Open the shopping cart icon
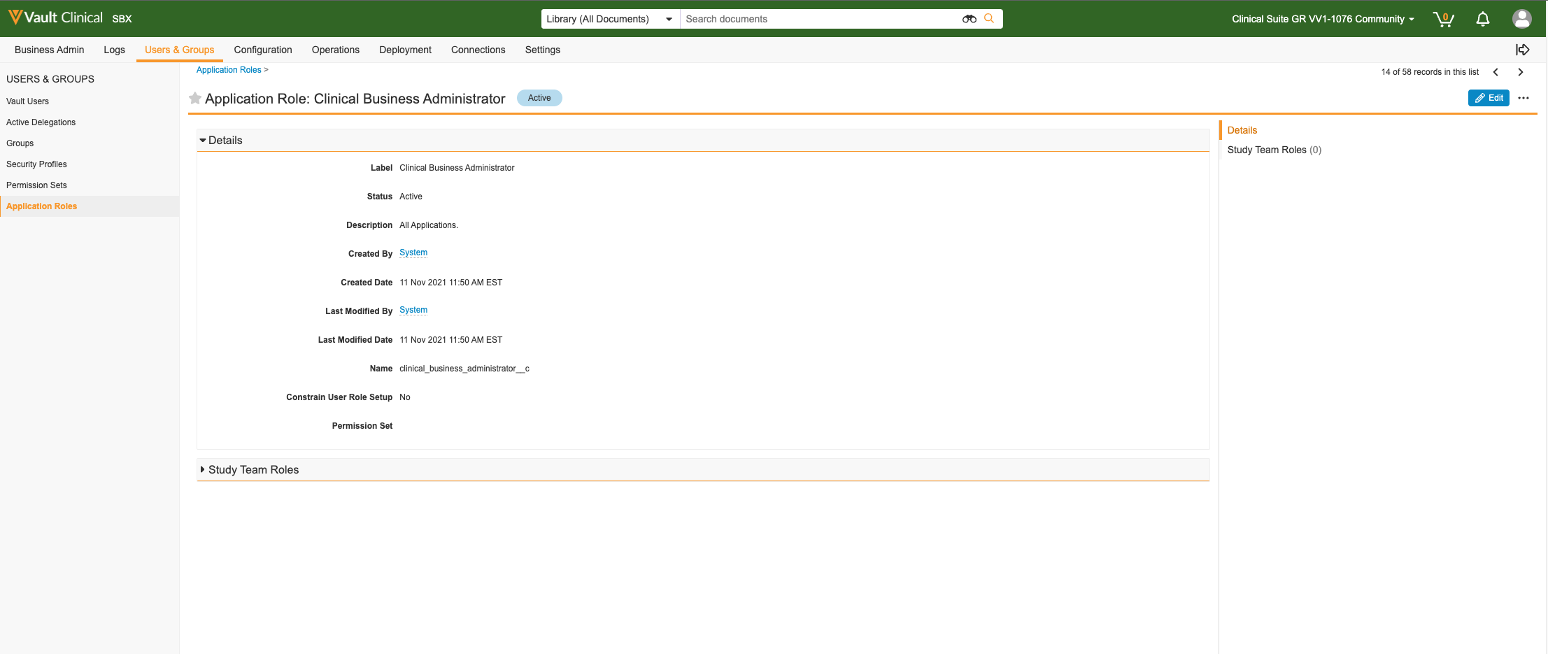 [1443, 19]
